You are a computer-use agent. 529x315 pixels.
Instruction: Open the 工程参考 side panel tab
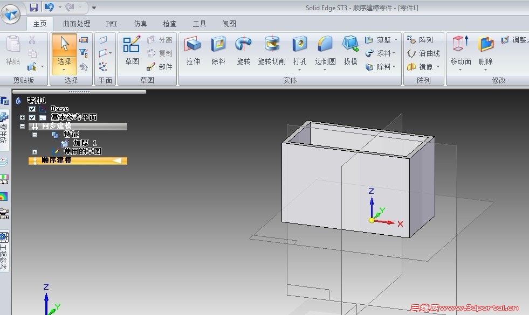tap(4, 251)
